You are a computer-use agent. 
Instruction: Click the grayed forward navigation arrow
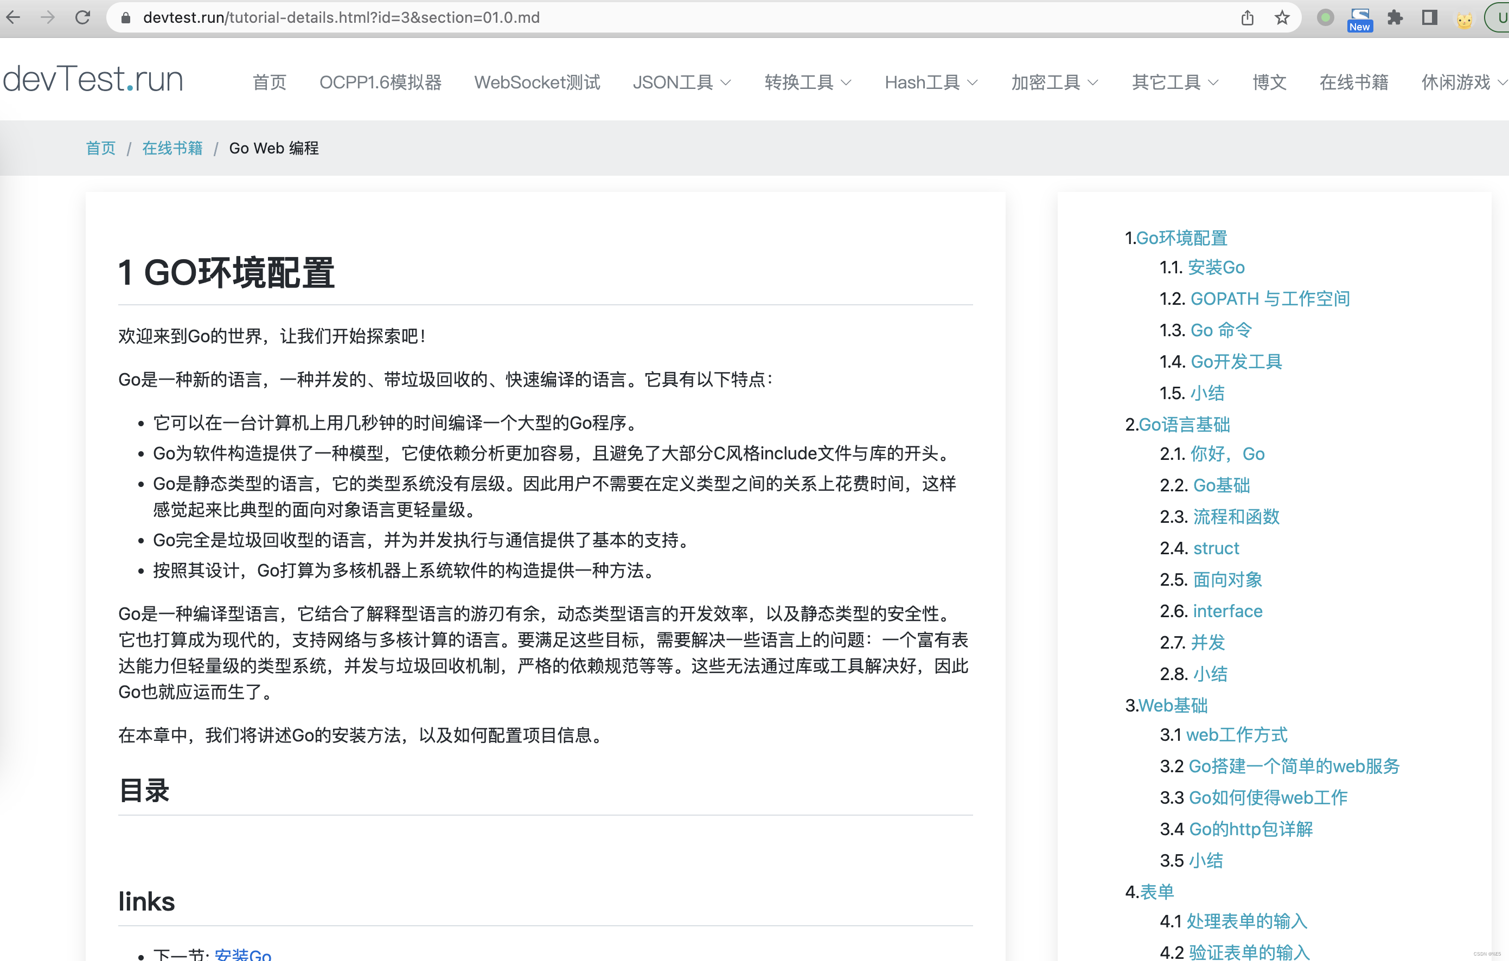click(48, 17)
